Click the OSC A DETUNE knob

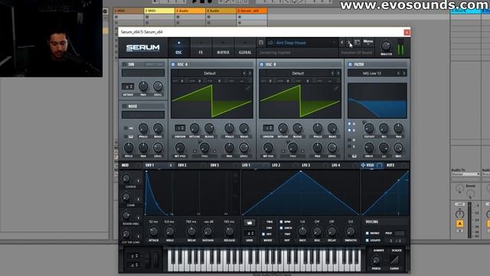(x=194, y=128)
